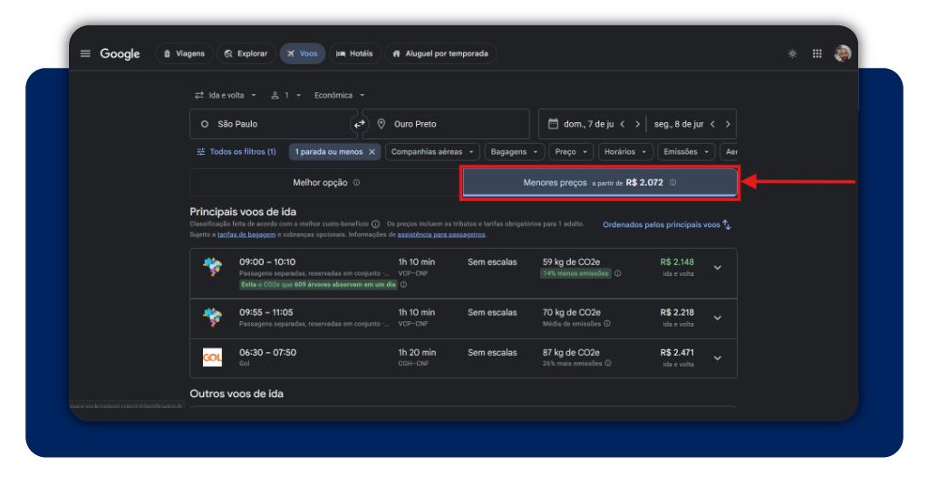Select the Menores preços tab
Image resolution: width=928 pixels, height=485 pixels.
tap(600, 183)
